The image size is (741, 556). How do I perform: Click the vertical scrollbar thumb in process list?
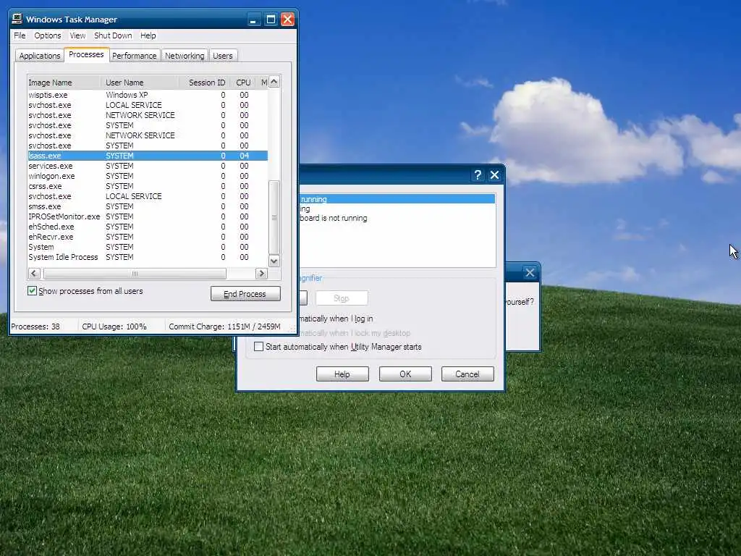[274, 217]
